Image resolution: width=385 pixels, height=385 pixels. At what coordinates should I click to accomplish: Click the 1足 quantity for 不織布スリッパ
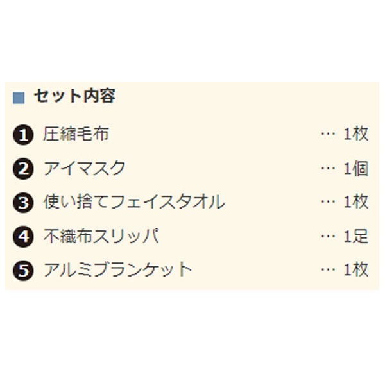[x=356, y=236]
